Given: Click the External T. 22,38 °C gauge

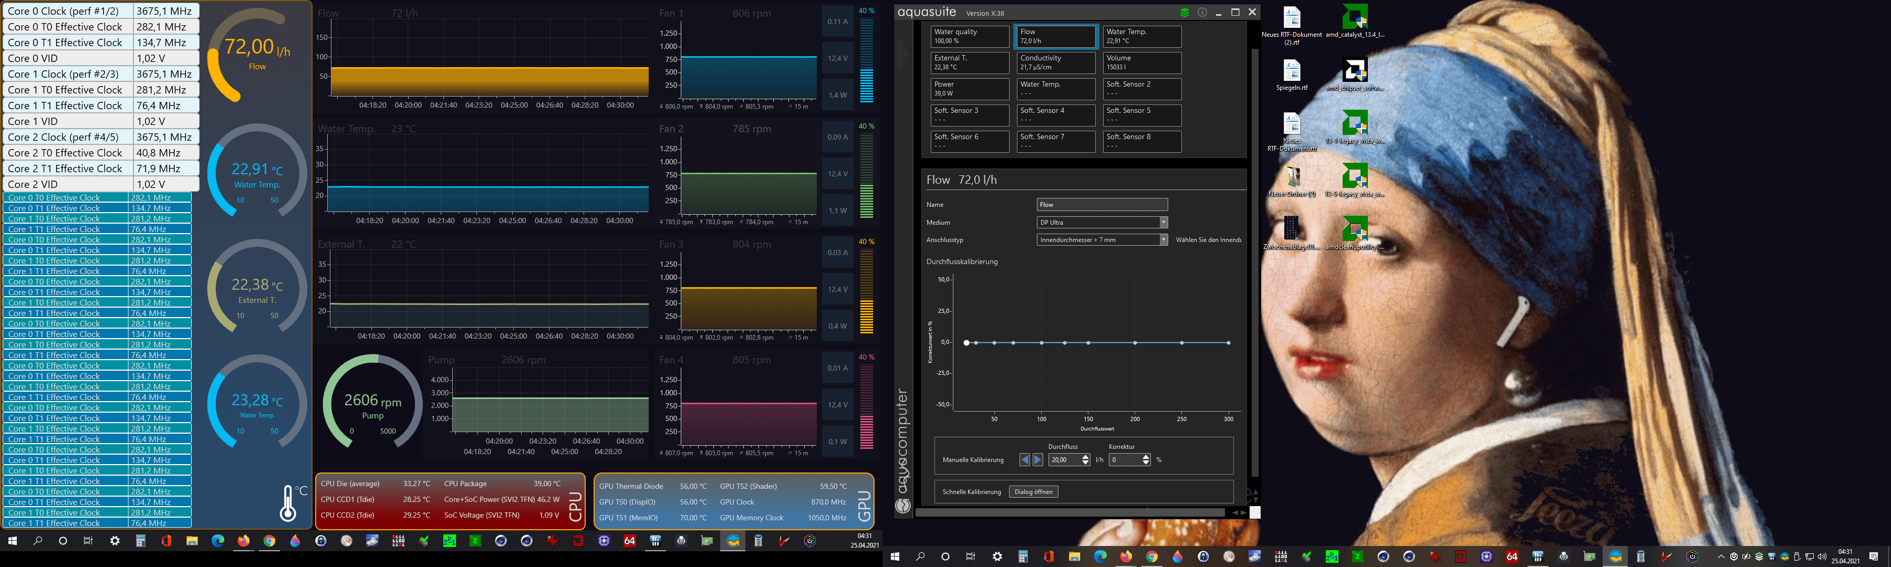Looking at the screenshot, I should coord(256,287).
